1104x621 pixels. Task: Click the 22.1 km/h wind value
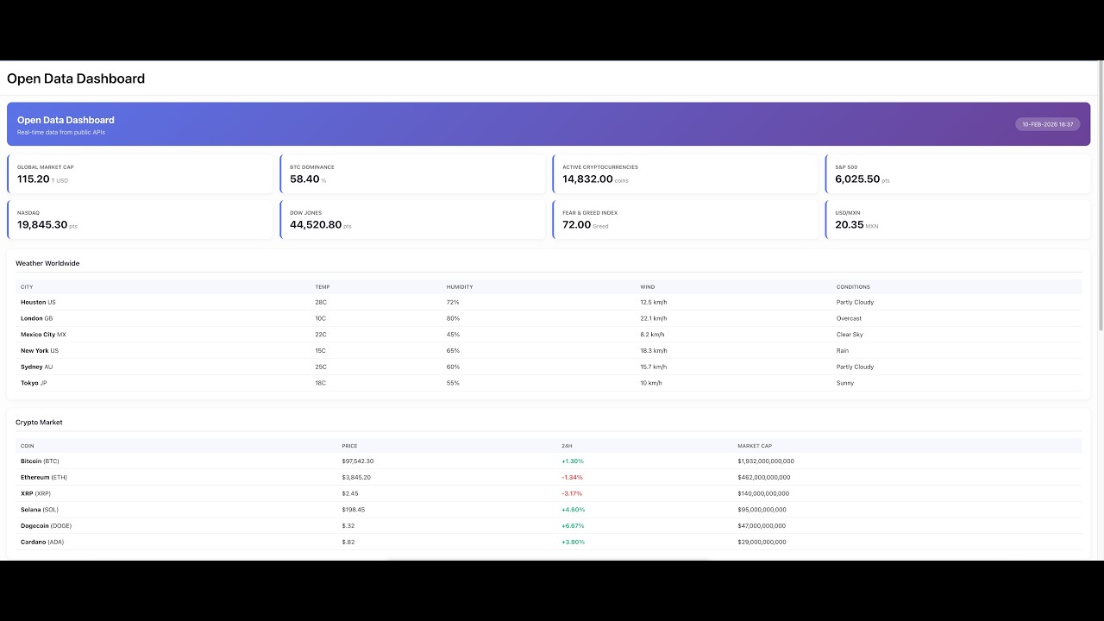pos(654,318)
